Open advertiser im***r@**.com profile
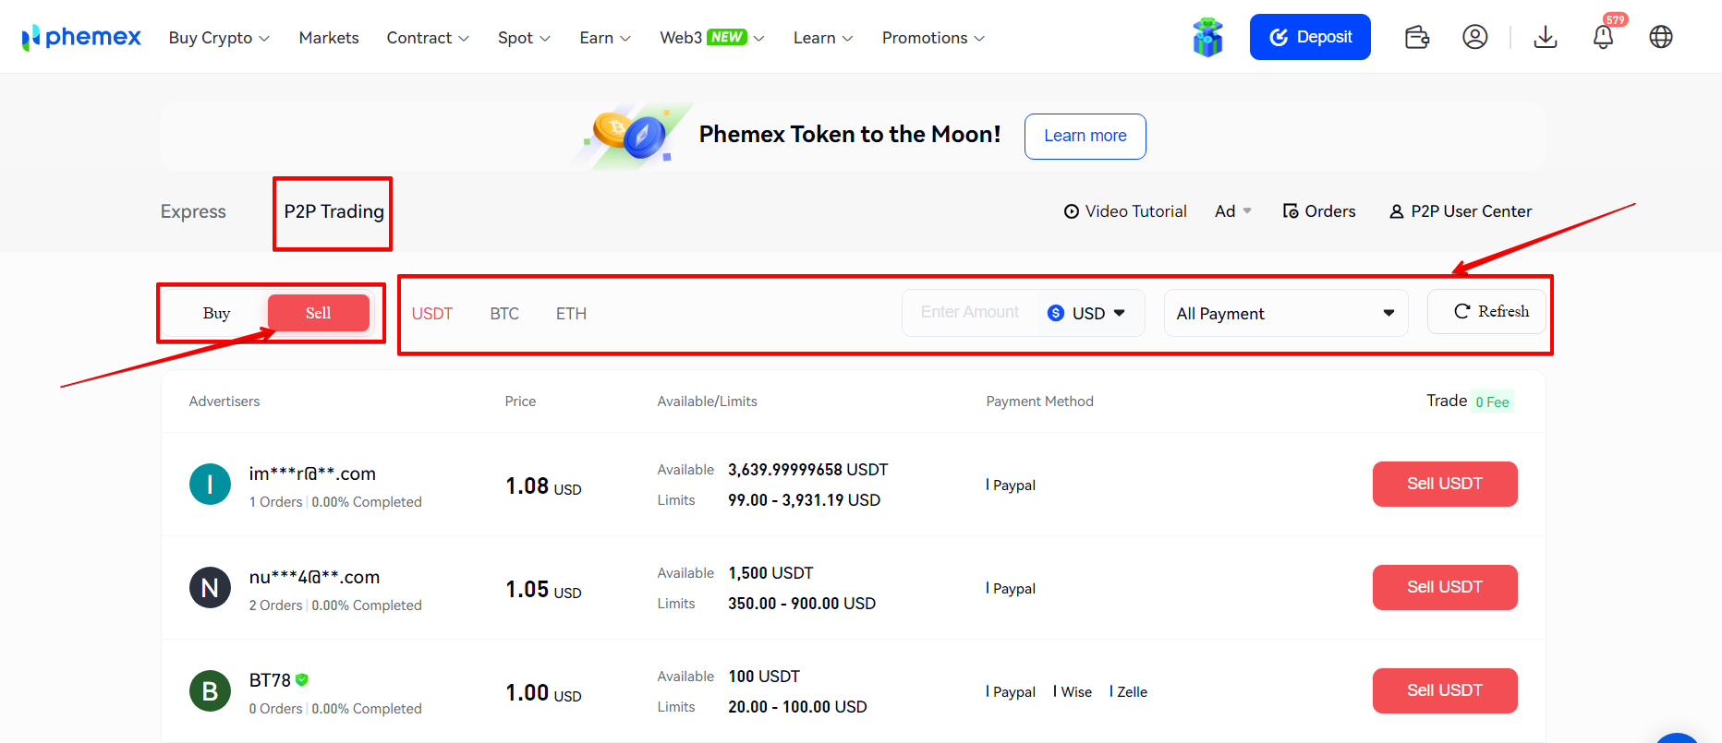This screenshot has height=743, width=1722. (x=312, y=474)
